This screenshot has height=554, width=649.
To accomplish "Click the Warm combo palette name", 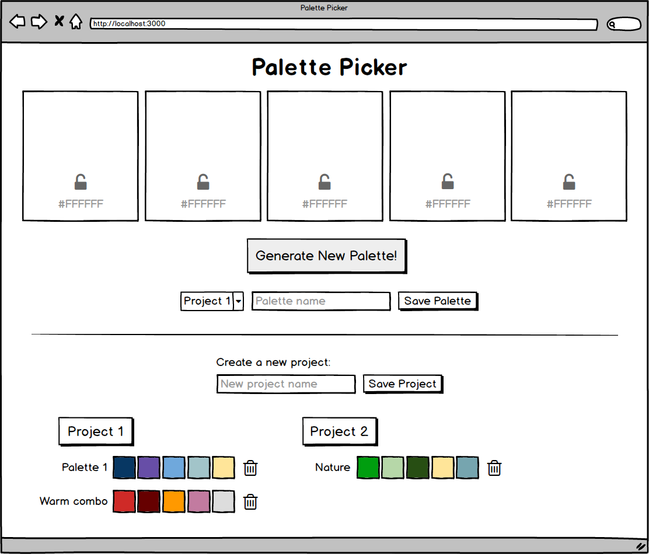I will [x=74, y=501].
